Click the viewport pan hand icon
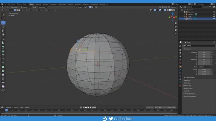Viewport: 216px width, 121px height. tap(175, 27)
